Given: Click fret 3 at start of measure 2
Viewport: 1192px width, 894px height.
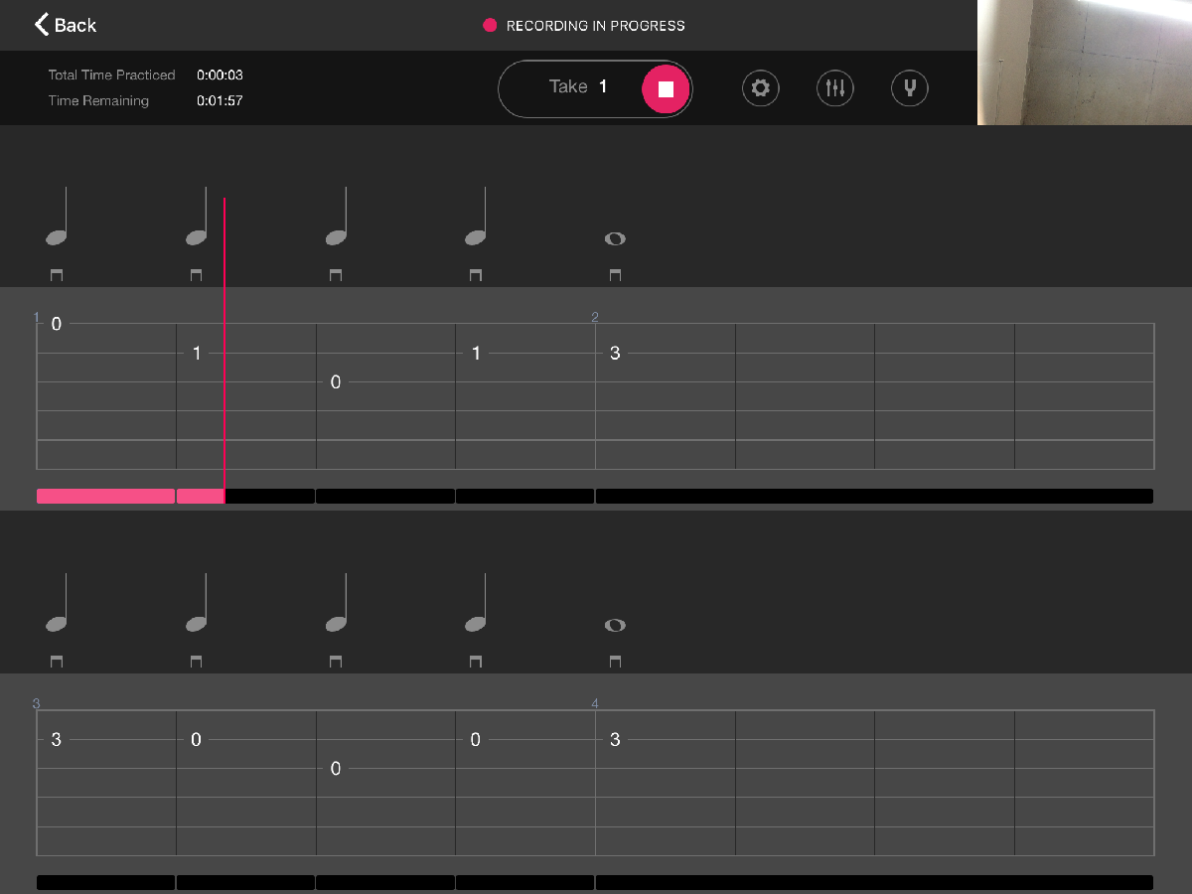Looking at the screenshot, I should (x=615, y=354).
